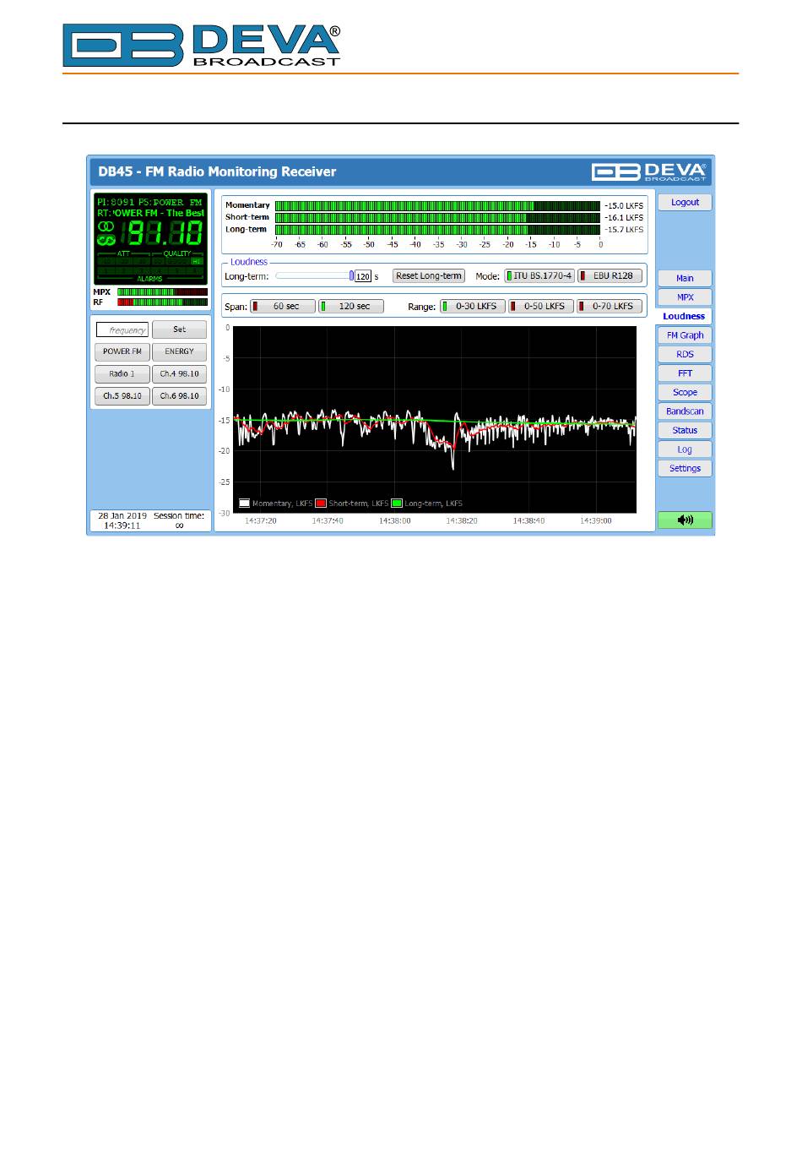802x1149 pixels.
Task: Click the RF level meter
Action: 162,302
